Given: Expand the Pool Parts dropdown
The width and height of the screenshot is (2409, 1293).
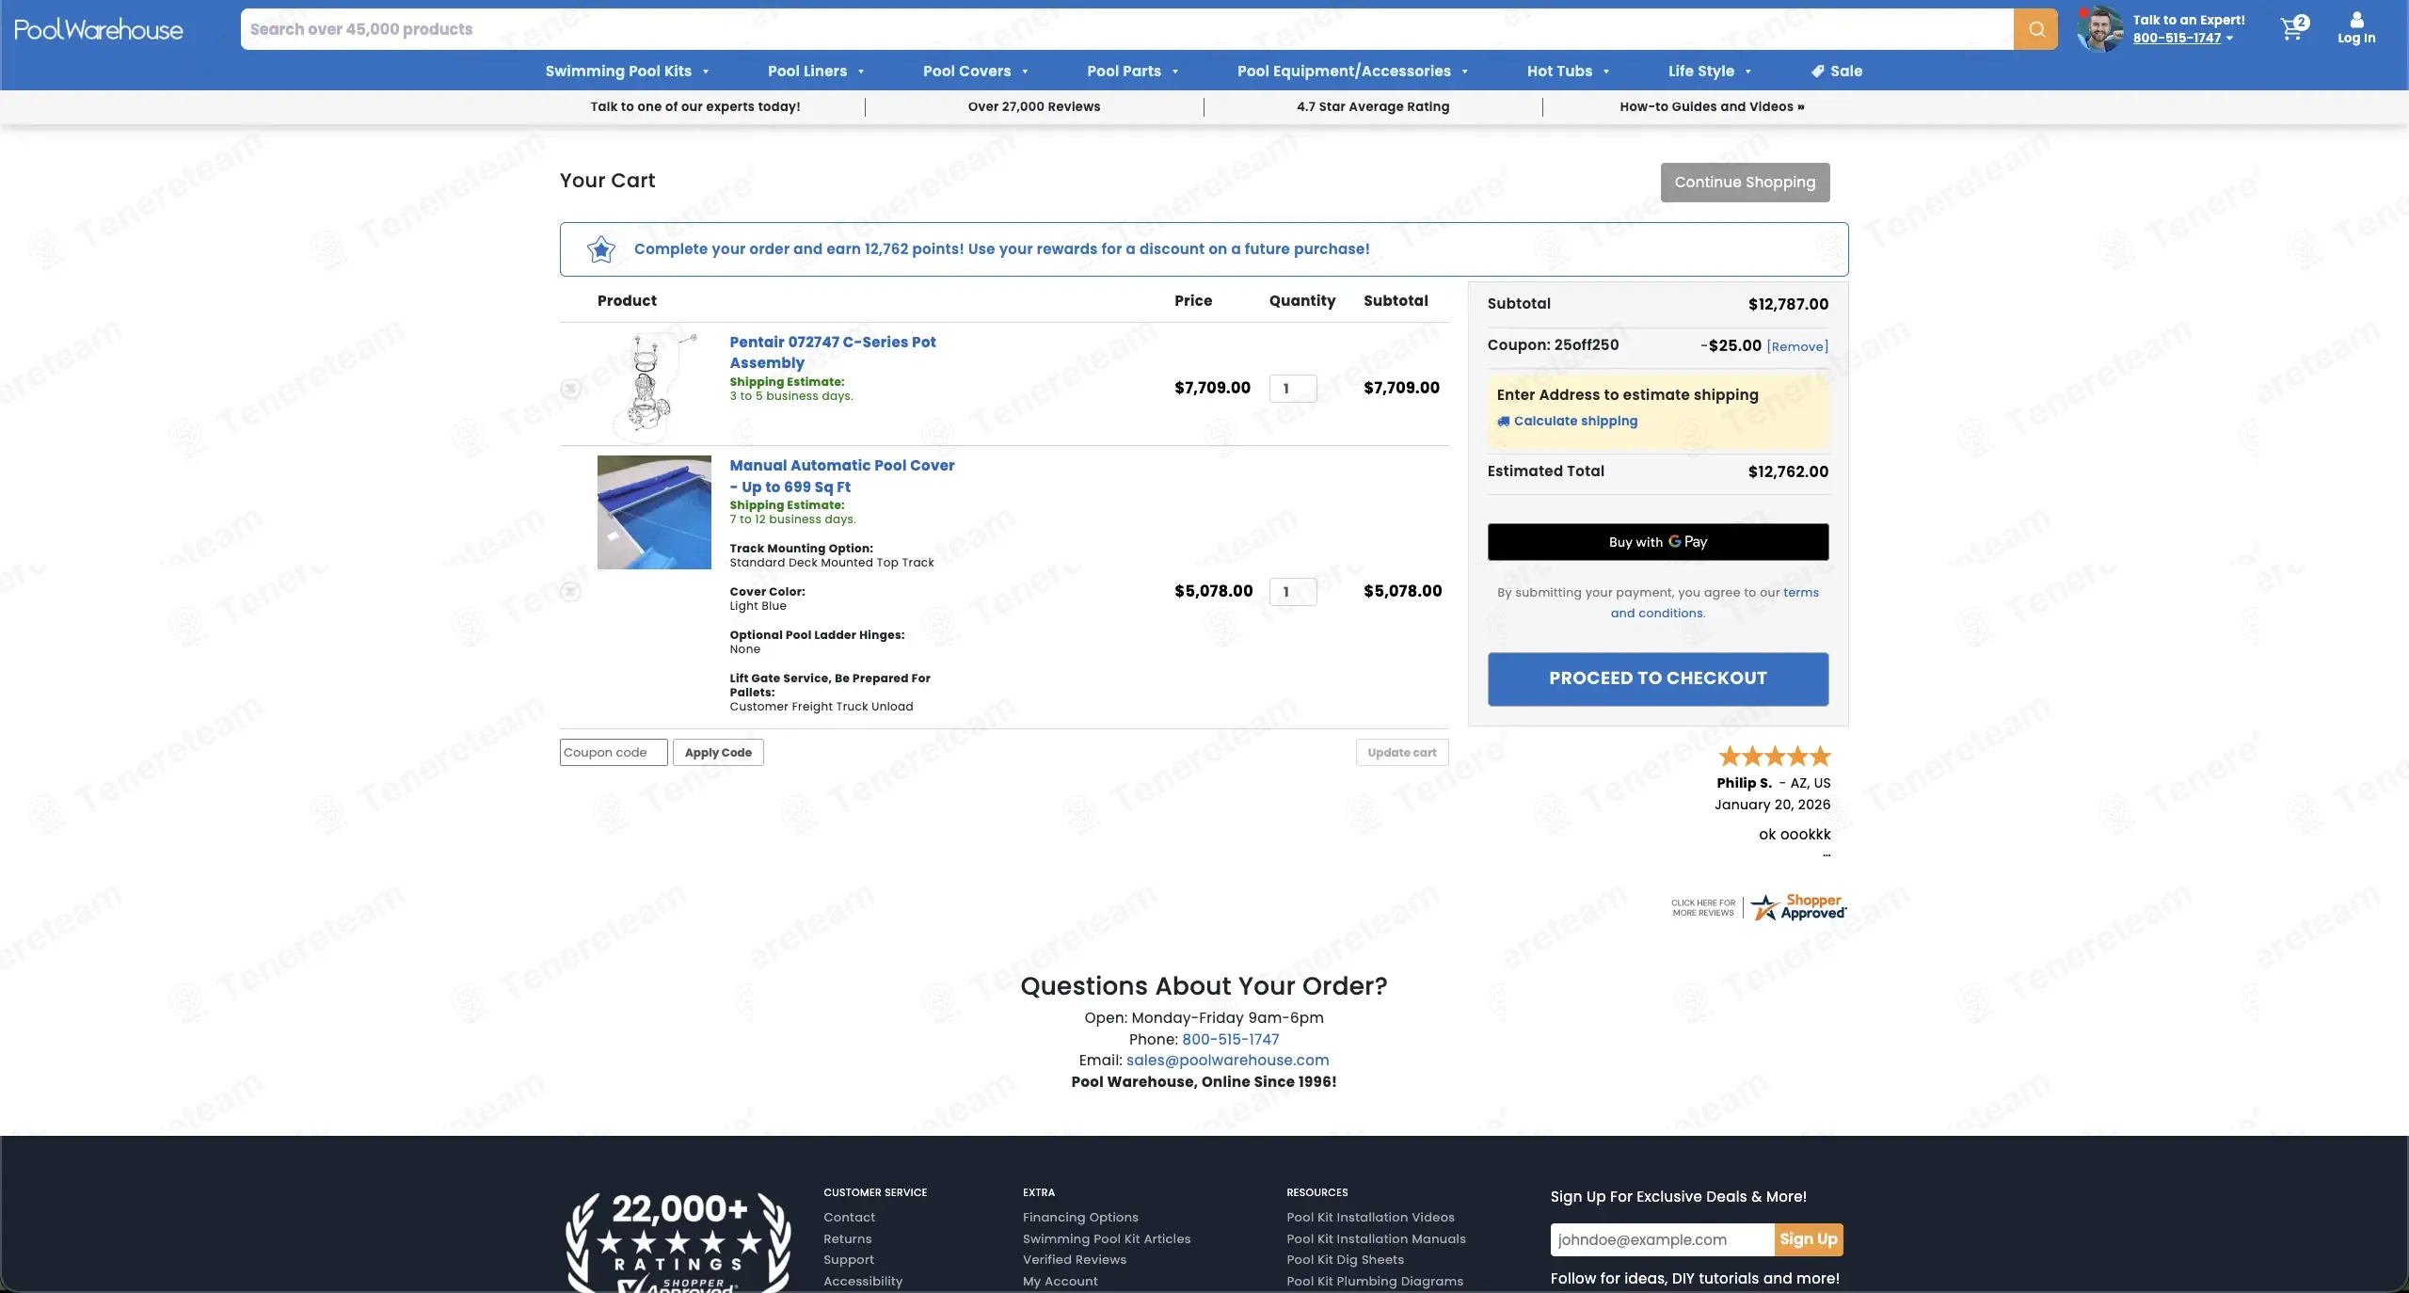Looking at the screenshot, I should (1132, 72).
